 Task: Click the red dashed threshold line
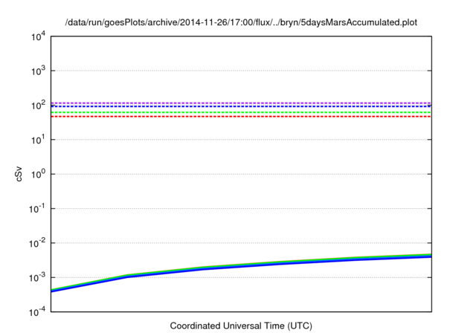241,117
